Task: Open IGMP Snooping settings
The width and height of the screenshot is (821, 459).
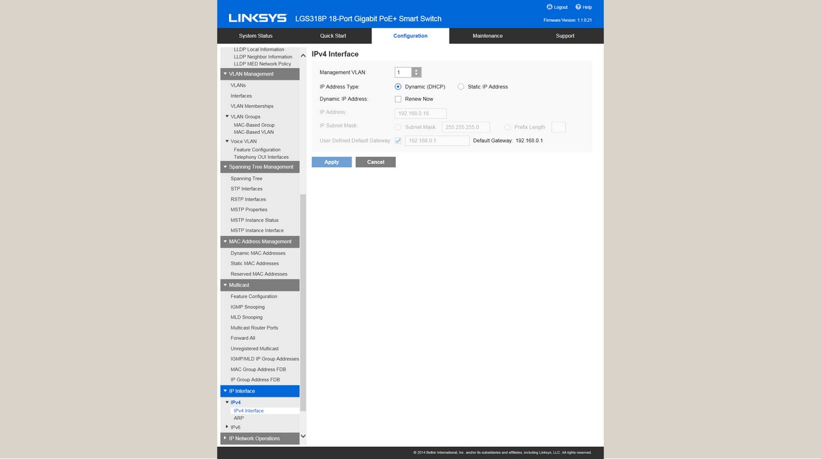Action: point(248,307)
